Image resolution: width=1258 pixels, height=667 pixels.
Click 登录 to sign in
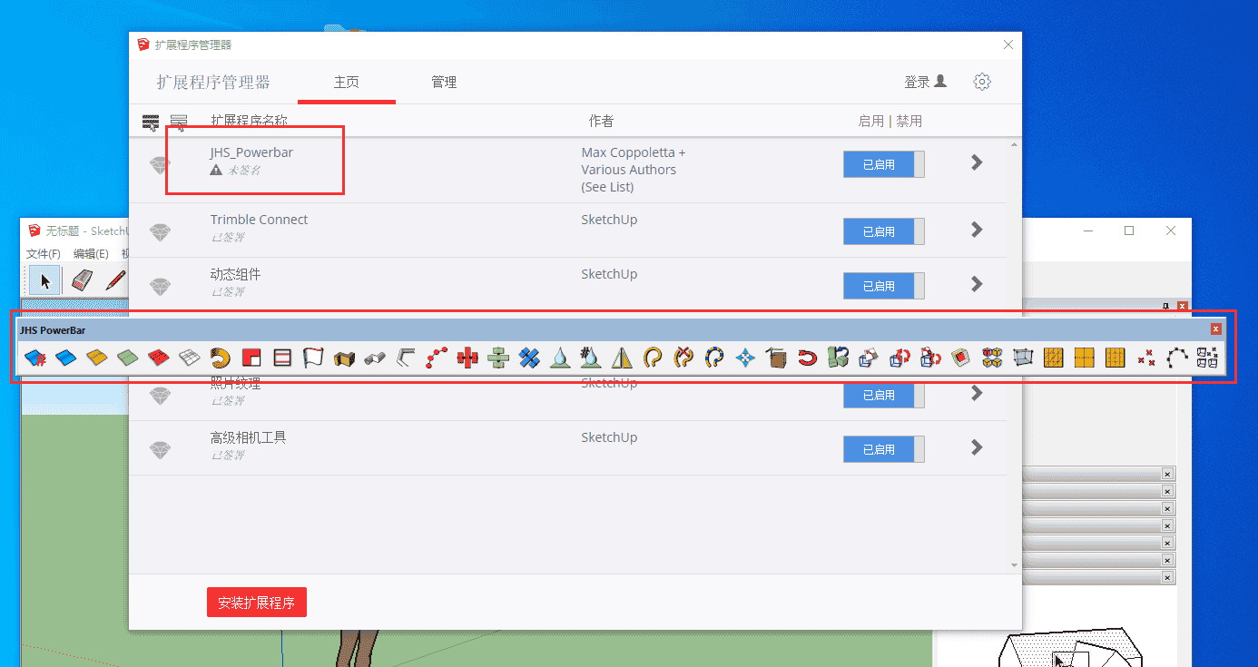[925, 82]
